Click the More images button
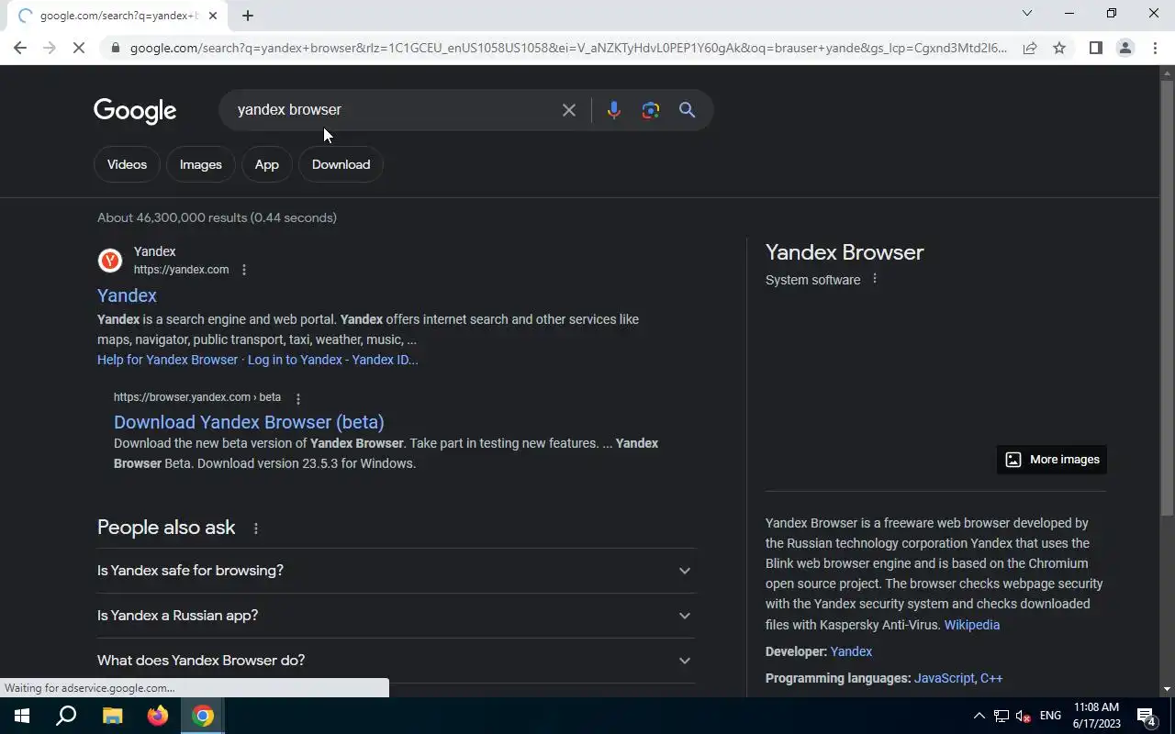Viewport: 1175px width, 734px height. (1052, 460)
